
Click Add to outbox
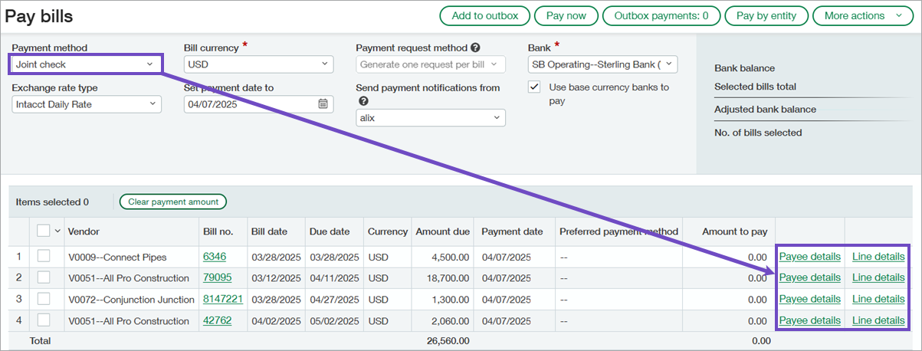point(484,15)
